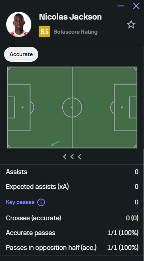Click the Nicolas Jackson player name
Image resolution: width=144 pixels, height=261 pixels.
tap(70, 17)
